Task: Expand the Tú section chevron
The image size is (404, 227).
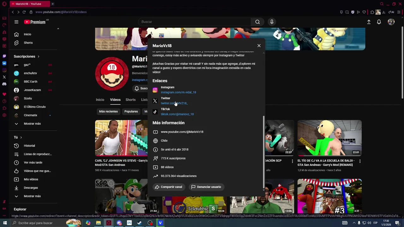Action: (x=21, y=137)
